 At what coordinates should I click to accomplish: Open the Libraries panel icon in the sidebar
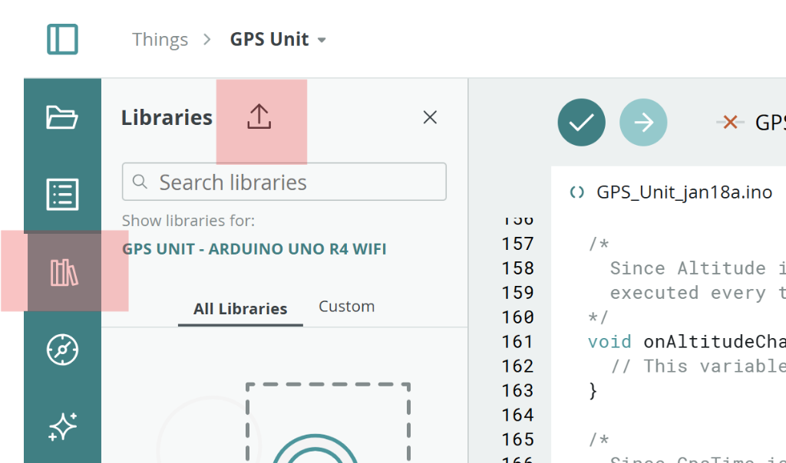pyautogui.click(x=62, y=271)
